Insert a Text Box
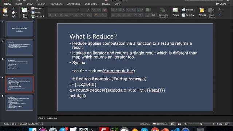 [x=188, y=15]
